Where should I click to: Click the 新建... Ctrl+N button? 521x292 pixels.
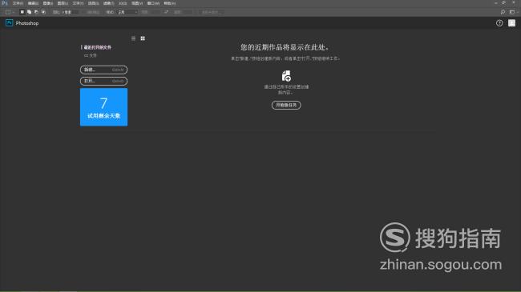point(103,70)
